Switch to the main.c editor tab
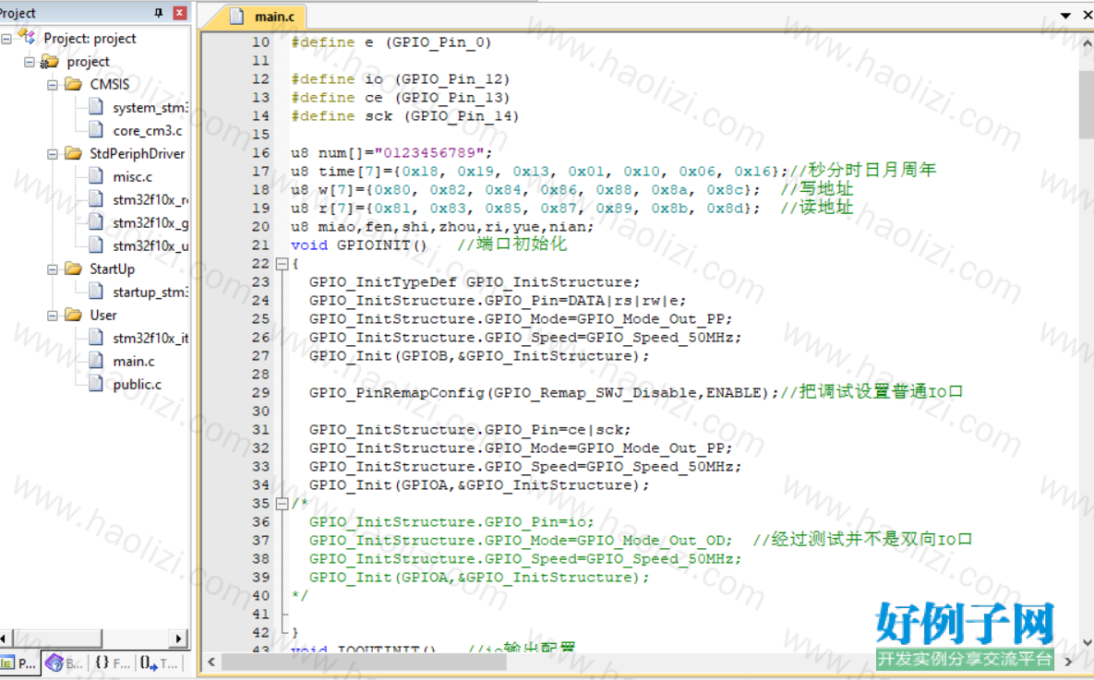The height and width of the screenshot is (680, 1094). pos(265,16)
